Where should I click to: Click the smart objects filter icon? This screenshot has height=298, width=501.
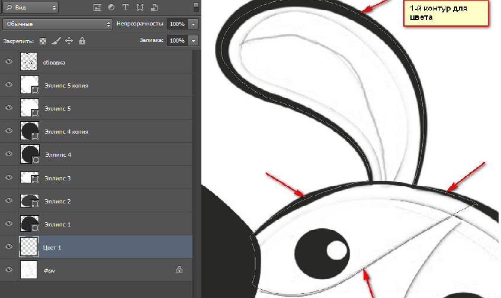154,8
